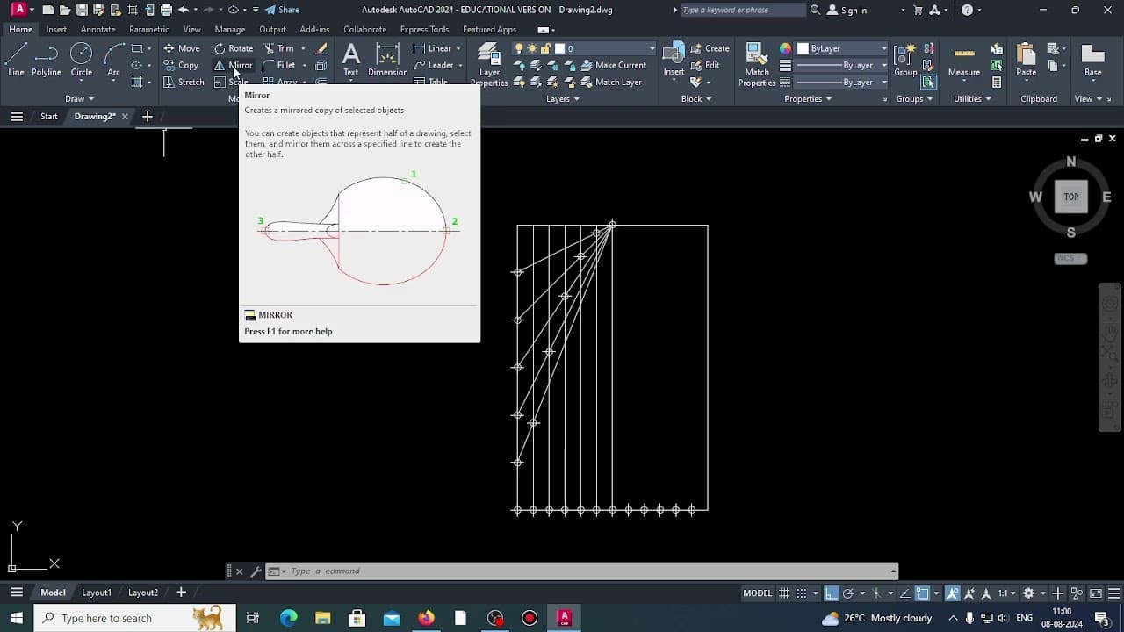Click the TOP face of ViewCube
Screen dimensions: 1124x632
(x=1070, y=197)
